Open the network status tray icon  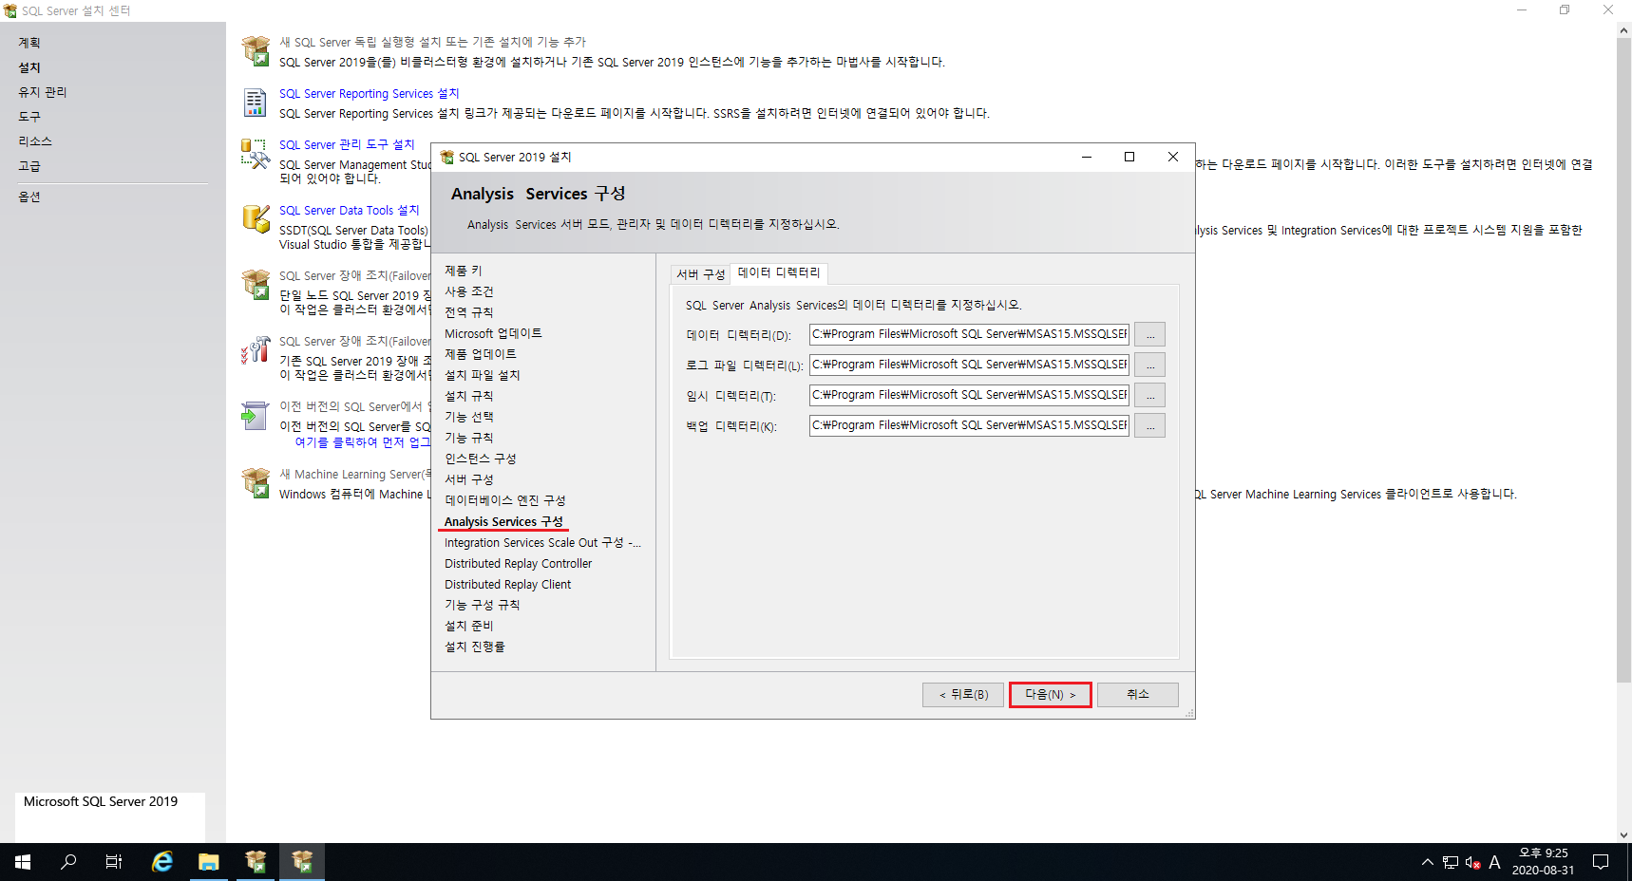(1451, 862)
